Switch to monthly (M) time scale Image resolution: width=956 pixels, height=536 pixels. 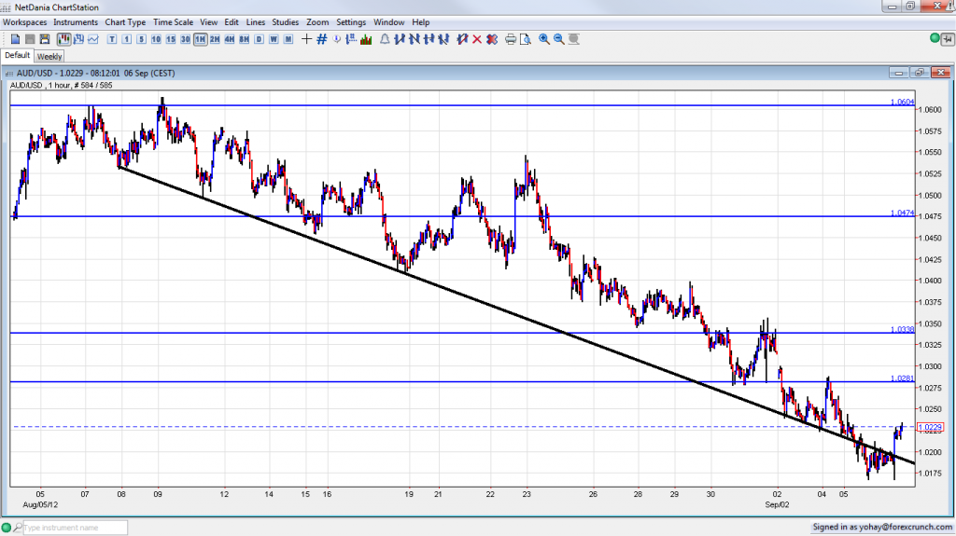tap(288, 39)
